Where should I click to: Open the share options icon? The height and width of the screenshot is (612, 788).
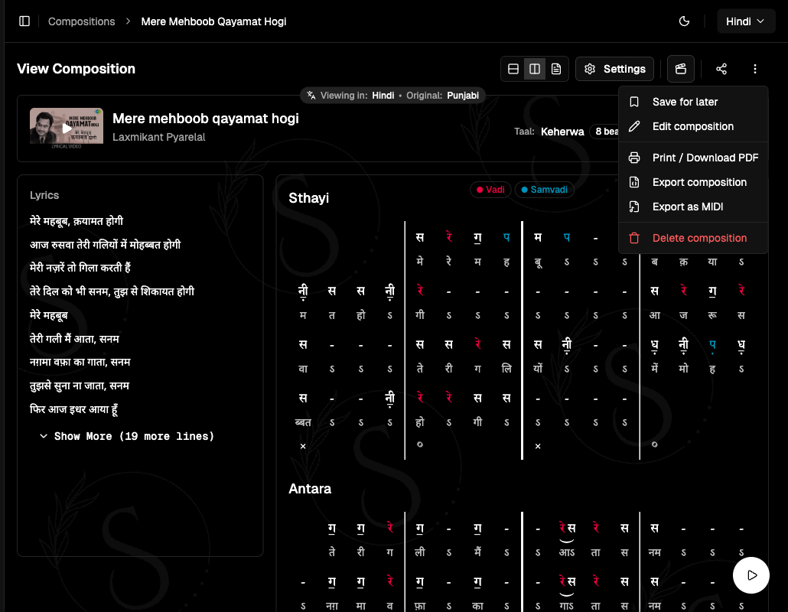pyautogui.click(x=721, y=69)
